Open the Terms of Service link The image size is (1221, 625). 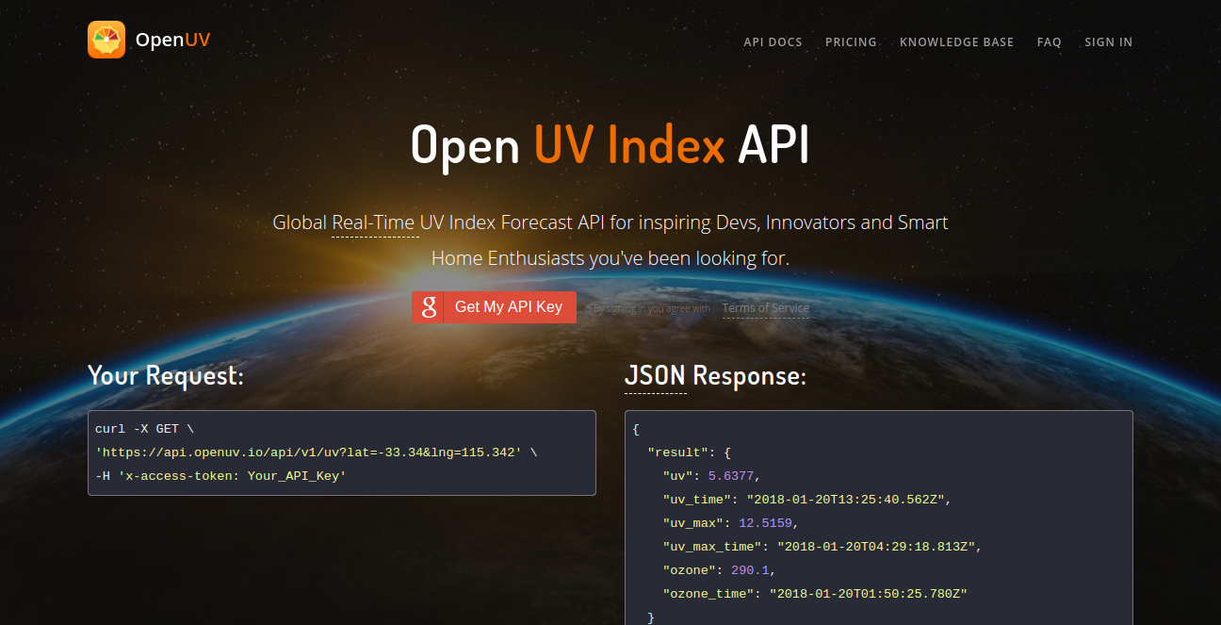(x=765, y=308)
